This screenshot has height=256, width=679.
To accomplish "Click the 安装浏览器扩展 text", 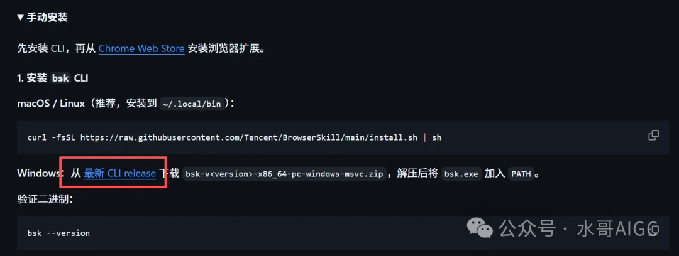I will [223, 48].
